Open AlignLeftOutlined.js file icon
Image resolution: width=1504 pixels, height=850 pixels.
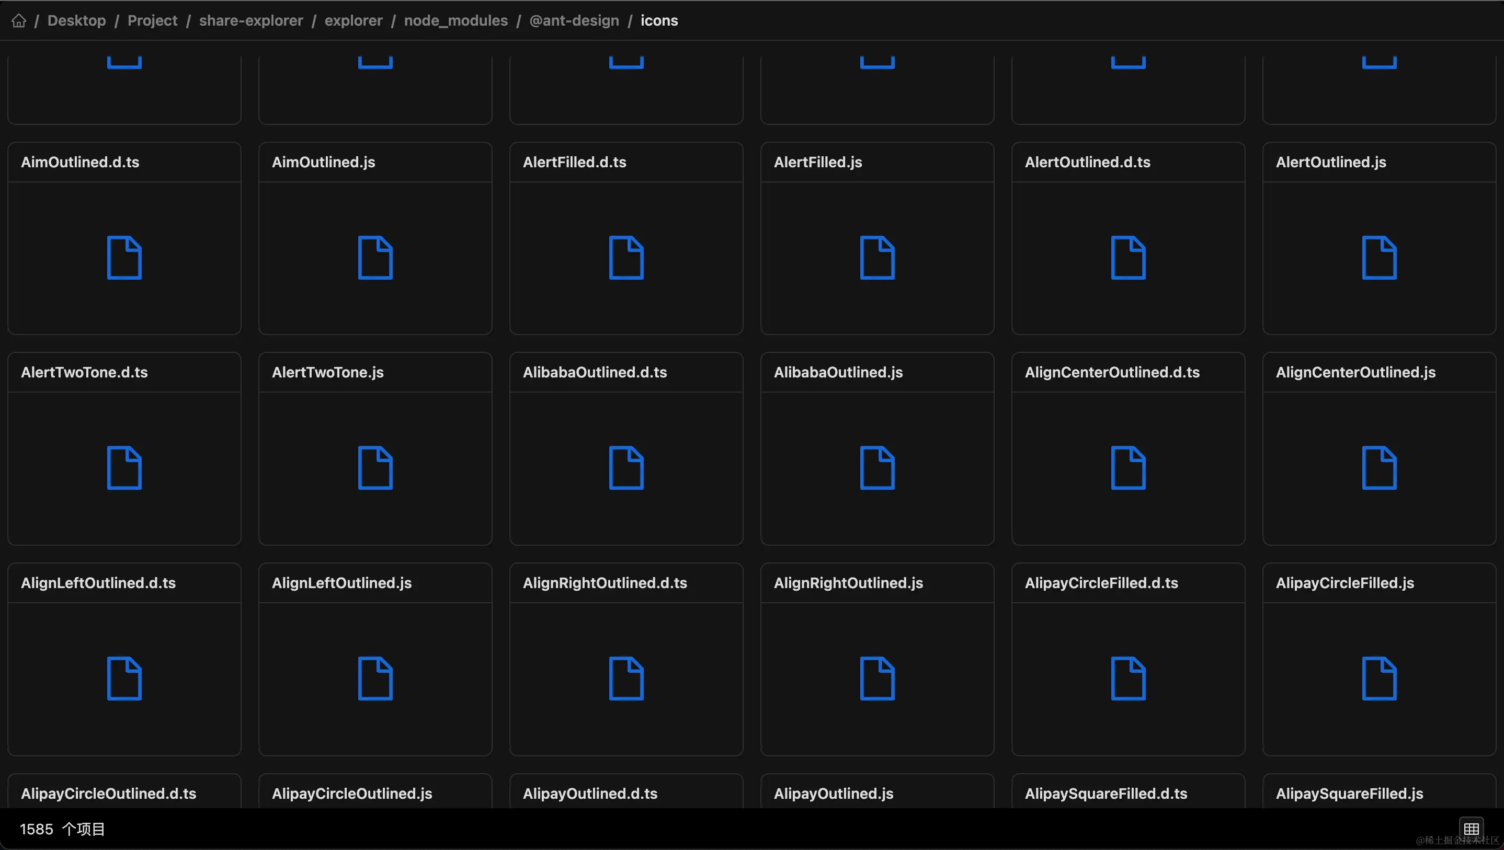pyautogui.click(x=375, y=679)
